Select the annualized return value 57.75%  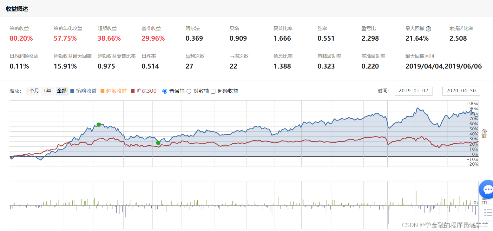[65, 39]
